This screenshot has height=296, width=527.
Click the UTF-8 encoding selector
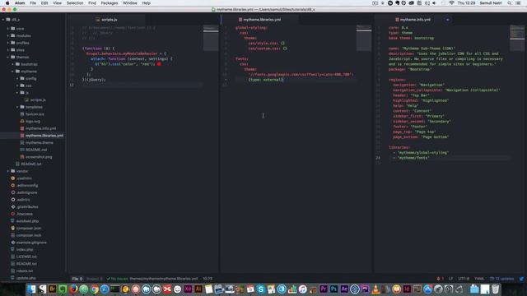(464, 279)
